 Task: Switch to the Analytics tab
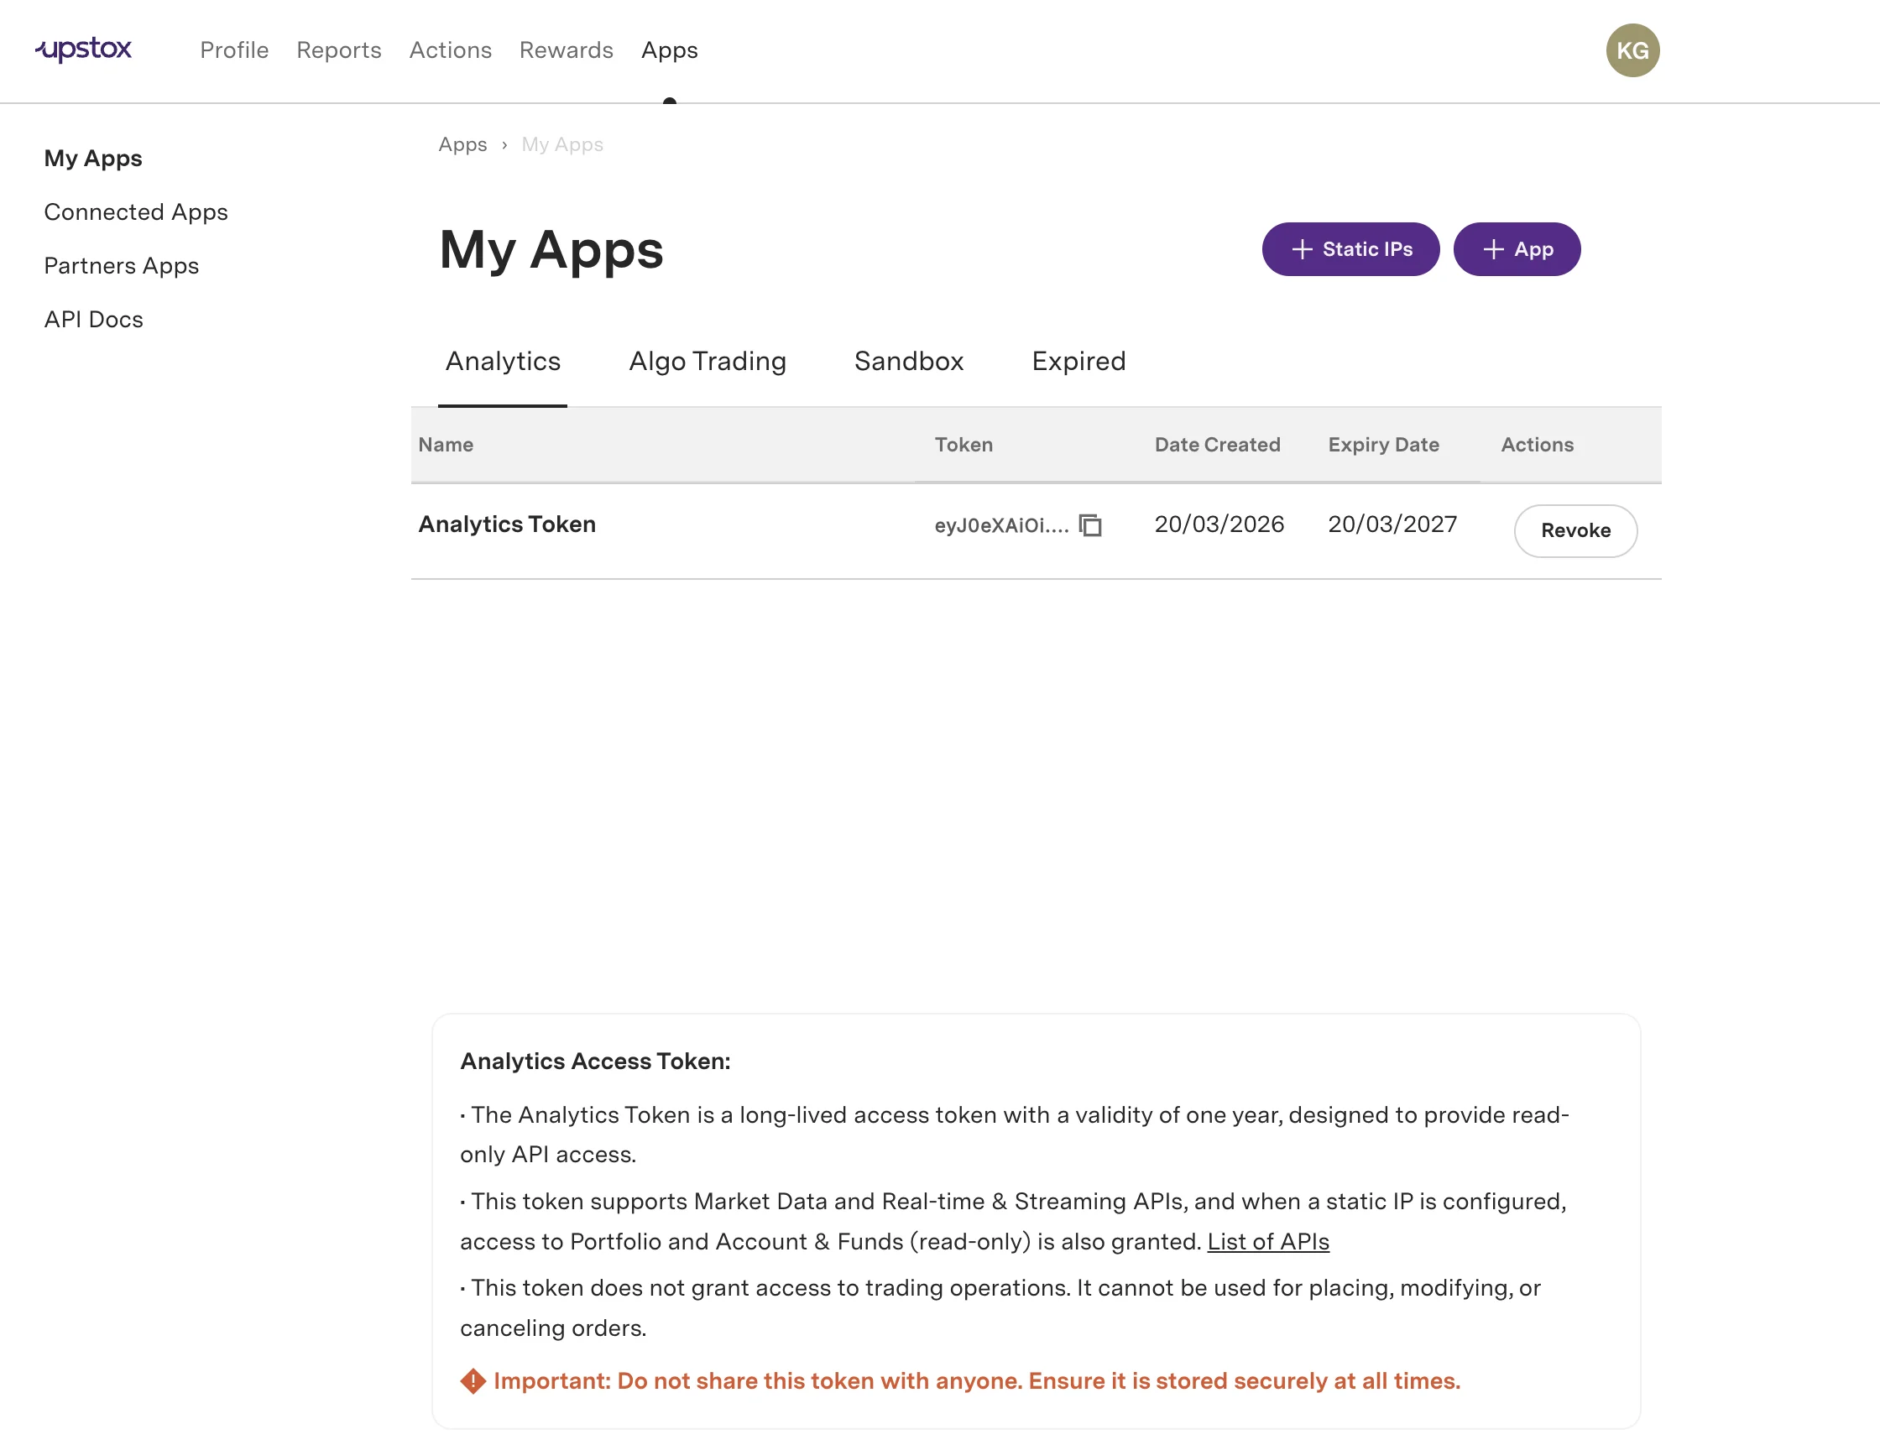(x=503, y=361)
